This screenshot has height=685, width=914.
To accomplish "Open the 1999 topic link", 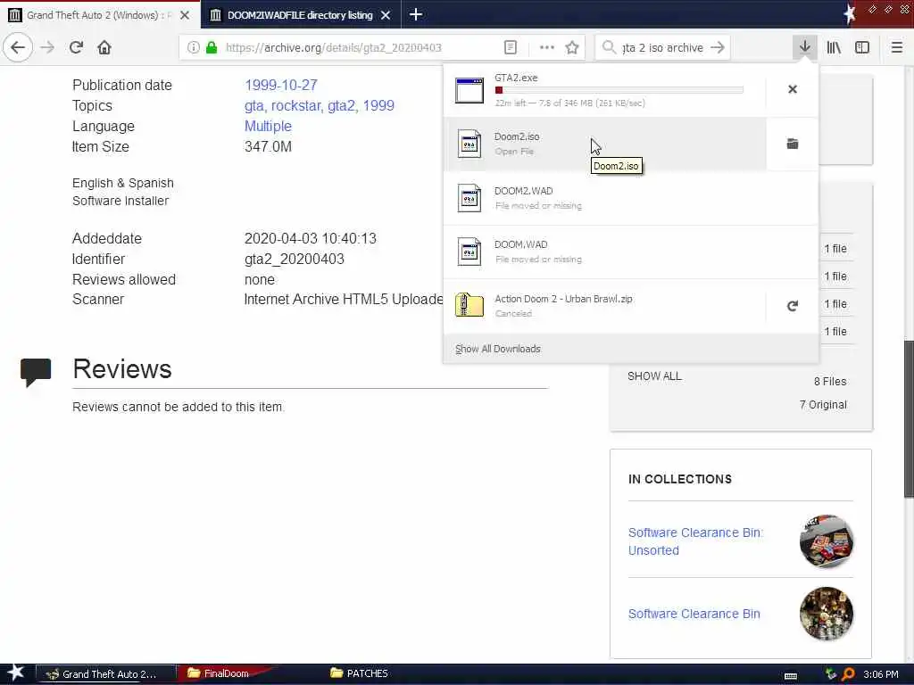I will tap(378, 105).
